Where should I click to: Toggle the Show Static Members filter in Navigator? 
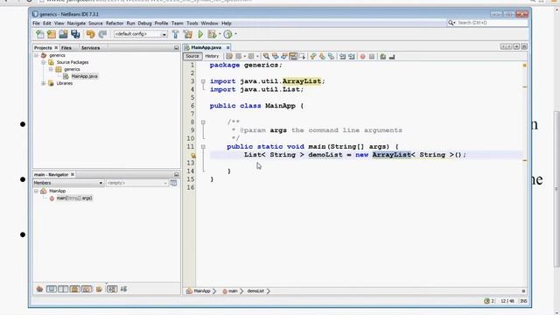click(x=63, y=289)
